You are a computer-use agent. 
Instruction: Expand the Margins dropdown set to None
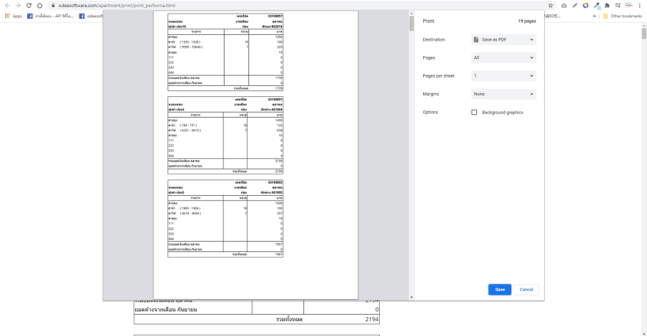pos(504,94)
